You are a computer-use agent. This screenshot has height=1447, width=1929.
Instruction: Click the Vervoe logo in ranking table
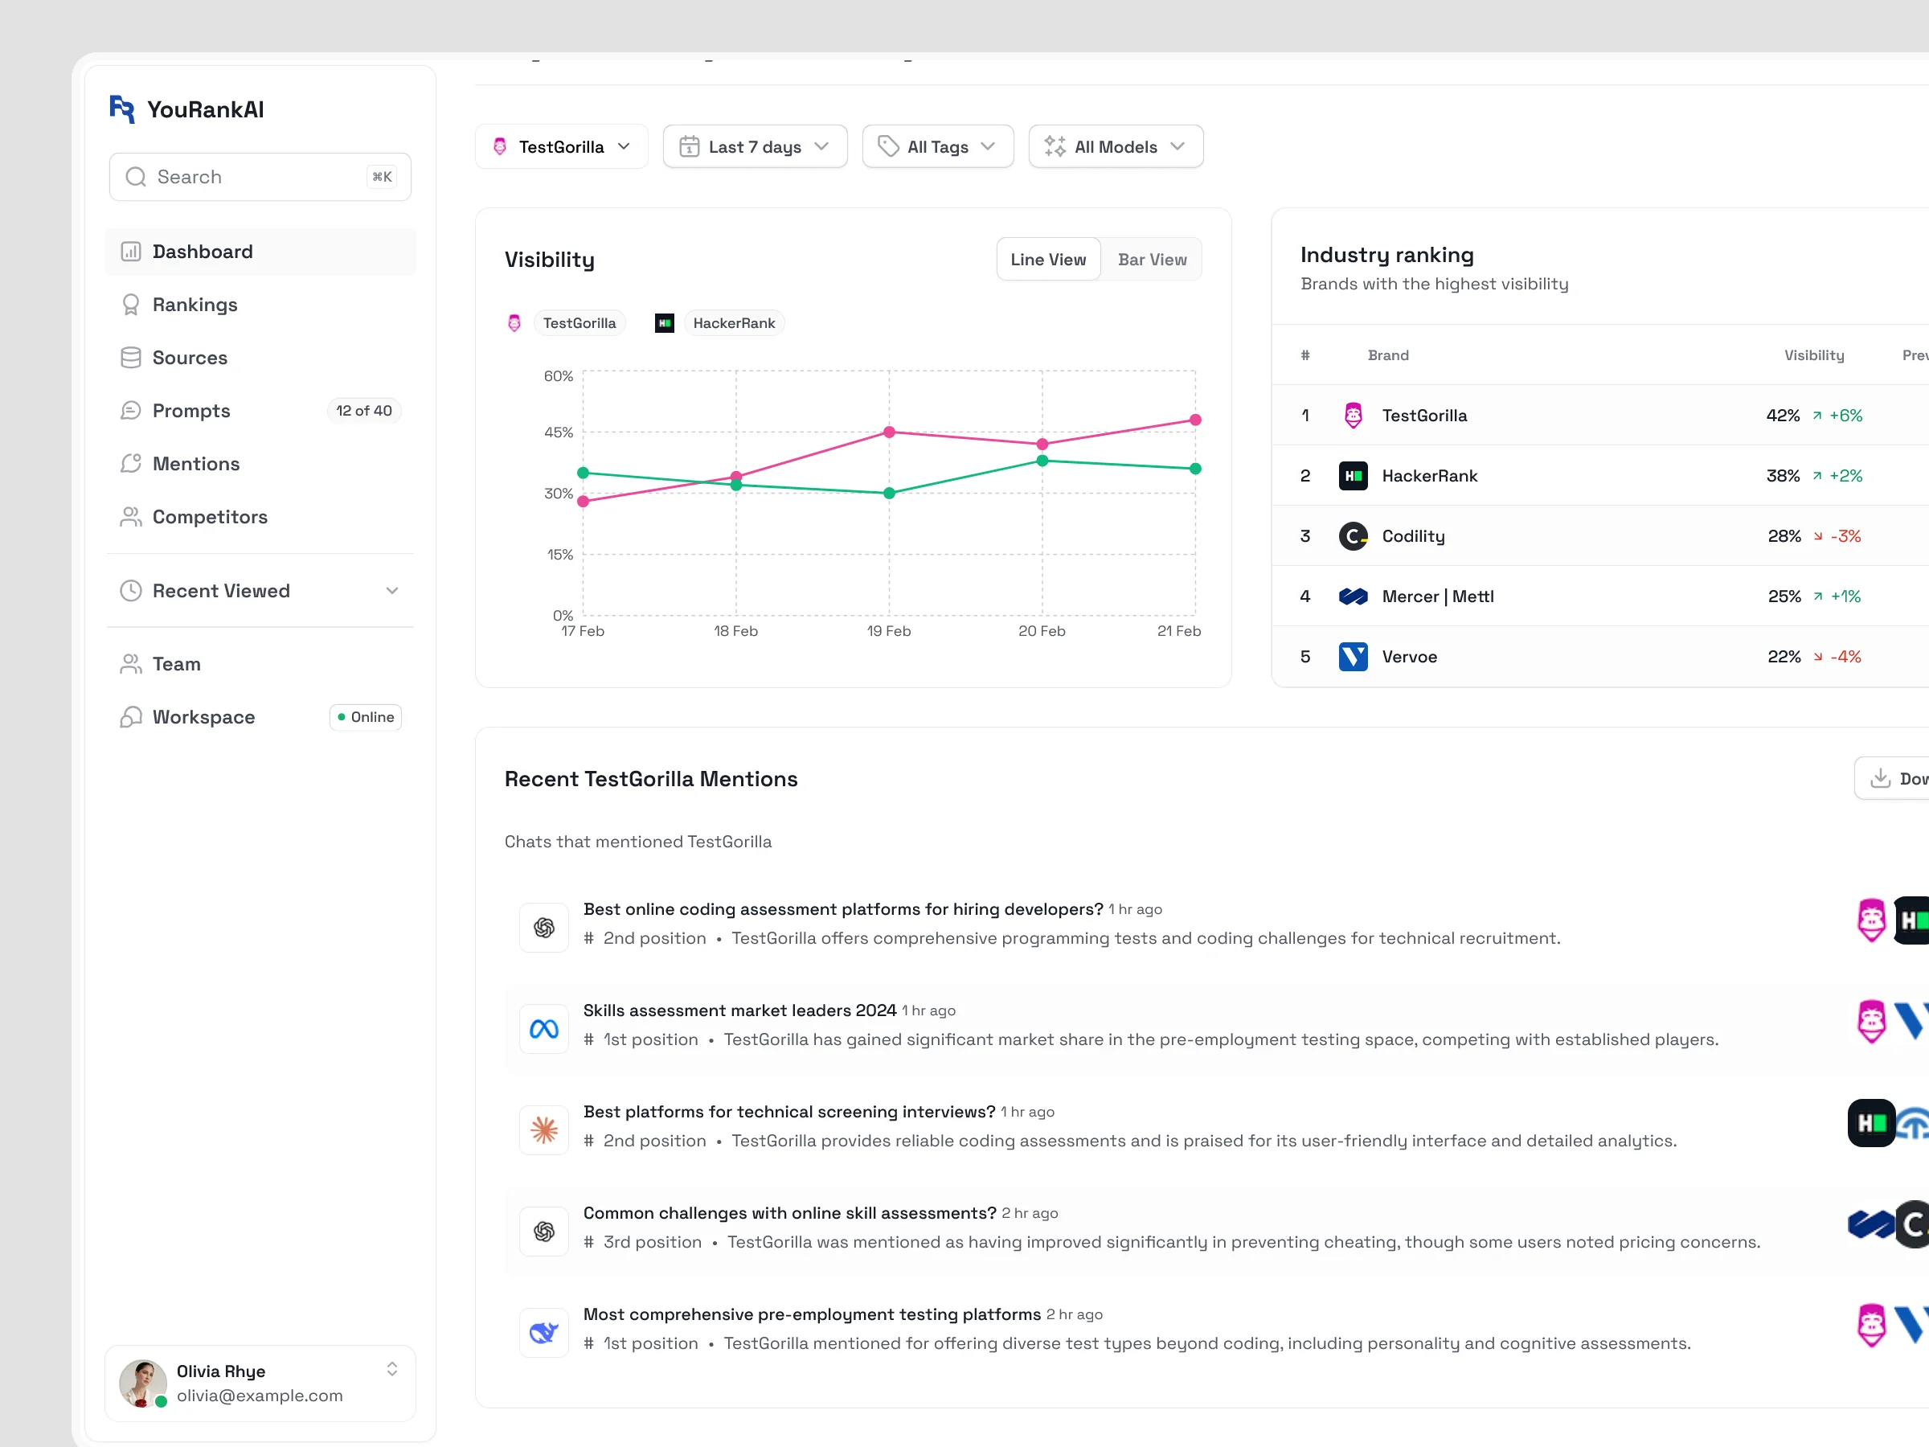1353,657
